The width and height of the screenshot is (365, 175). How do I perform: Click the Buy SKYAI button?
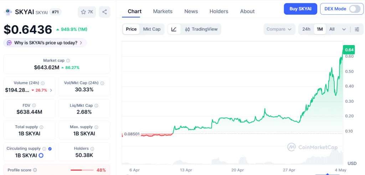(x=300, y=9)
